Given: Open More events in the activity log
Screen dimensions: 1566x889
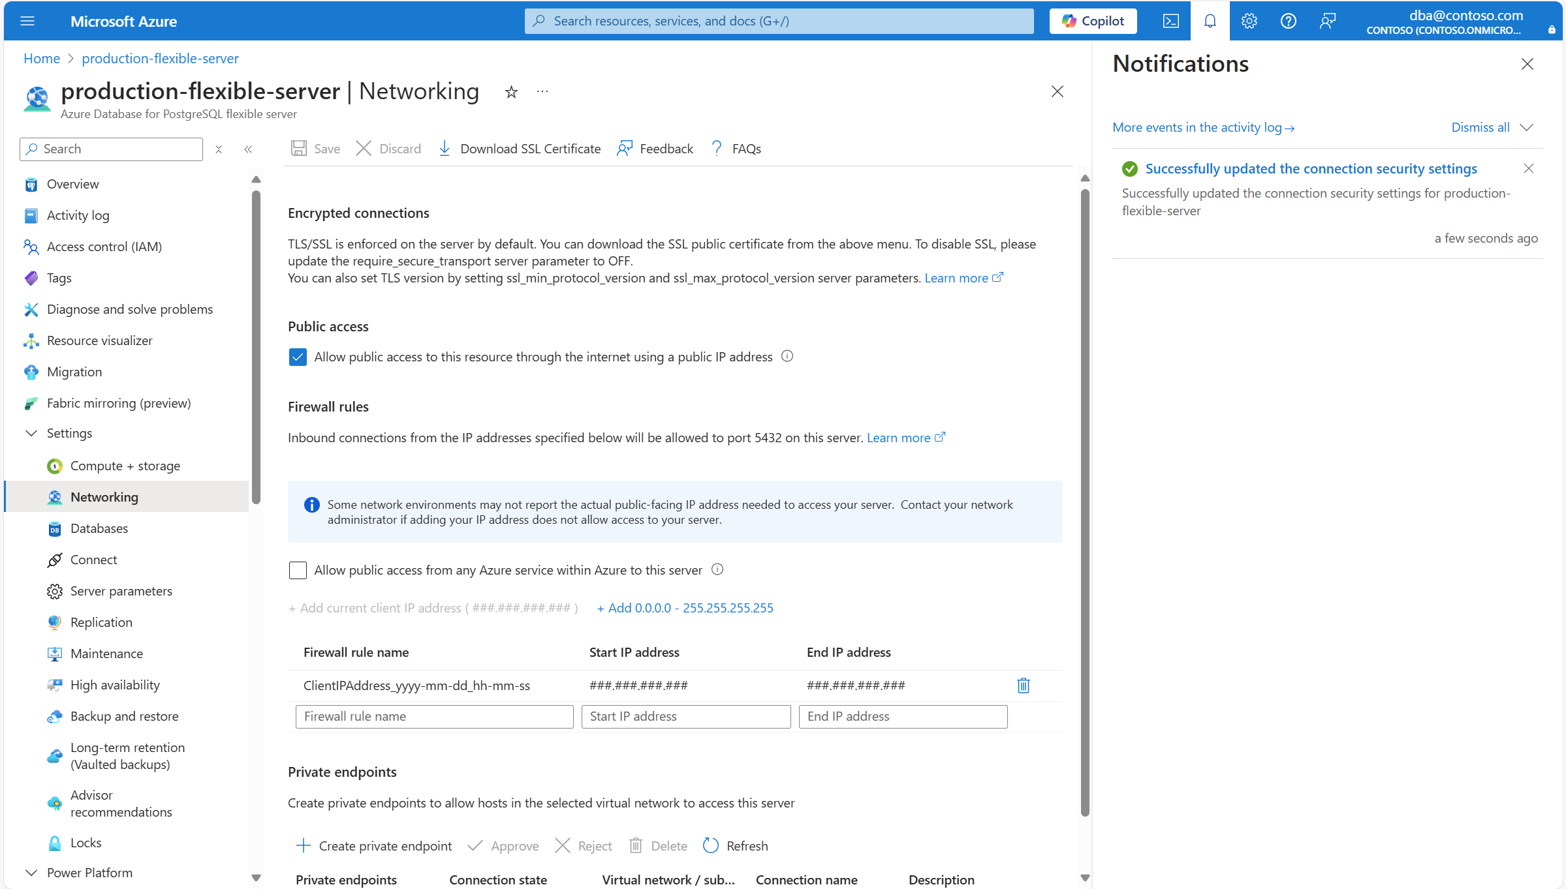Looking at the screenshot, I should (1203, 127).
